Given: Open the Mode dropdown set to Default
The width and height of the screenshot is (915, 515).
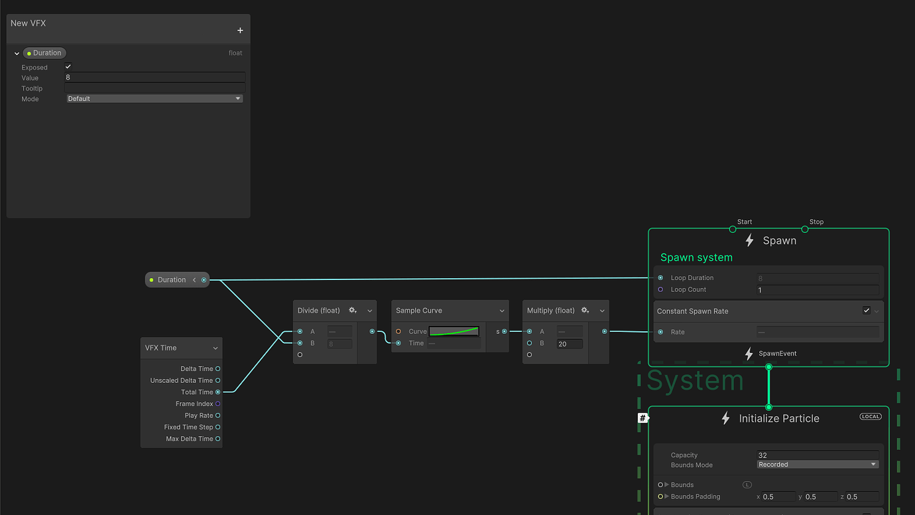Looking at the screenshot, I should [x=154, y=98].
